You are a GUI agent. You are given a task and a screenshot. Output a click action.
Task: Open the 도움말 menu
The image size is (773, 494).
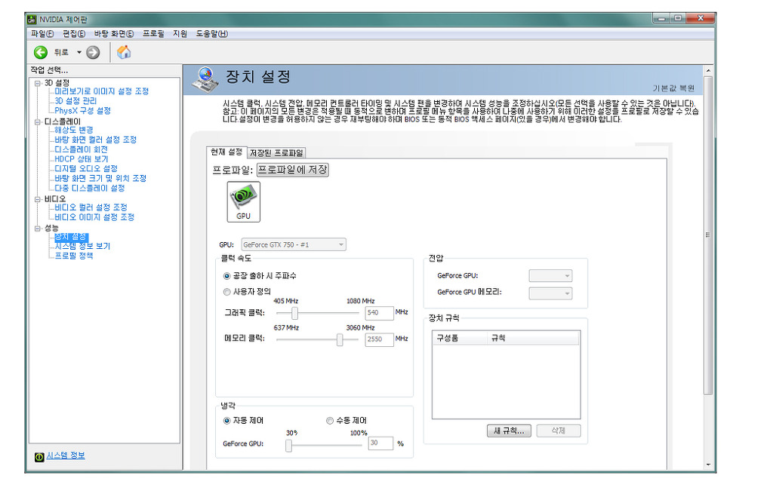(x=212, y=33)
